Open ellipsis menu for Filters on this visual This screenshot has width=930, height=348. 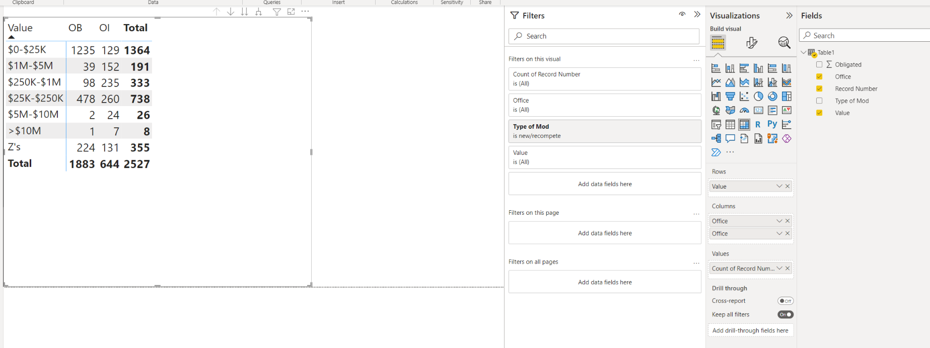(x=696, y=59)
